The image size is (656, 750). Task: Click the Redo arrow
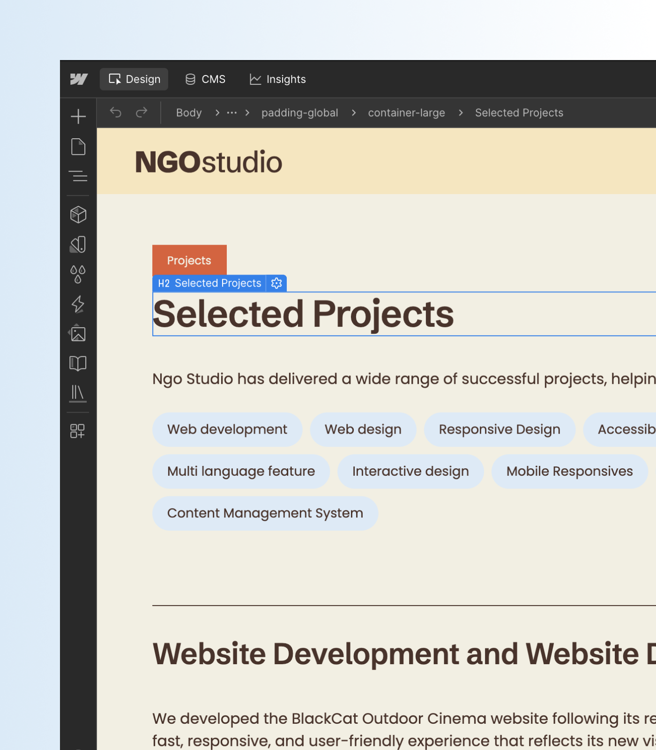(x=142, y=112)
